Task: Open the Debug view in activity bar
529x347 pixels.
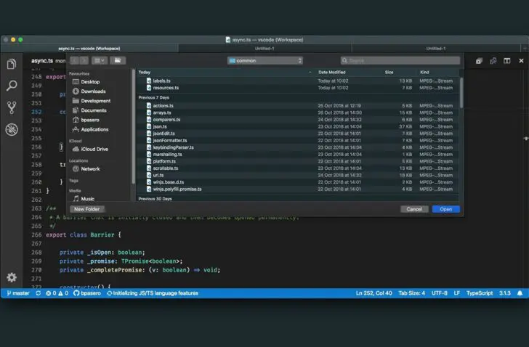Action: coord(12,129)
